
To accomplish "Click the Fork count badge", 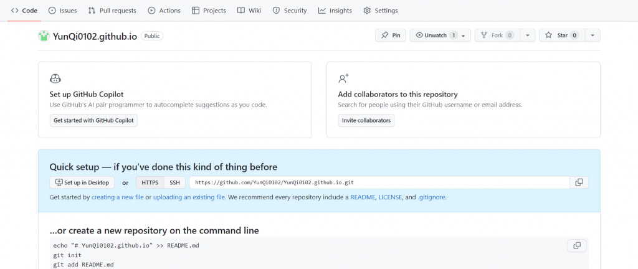I will click(510, 35).
